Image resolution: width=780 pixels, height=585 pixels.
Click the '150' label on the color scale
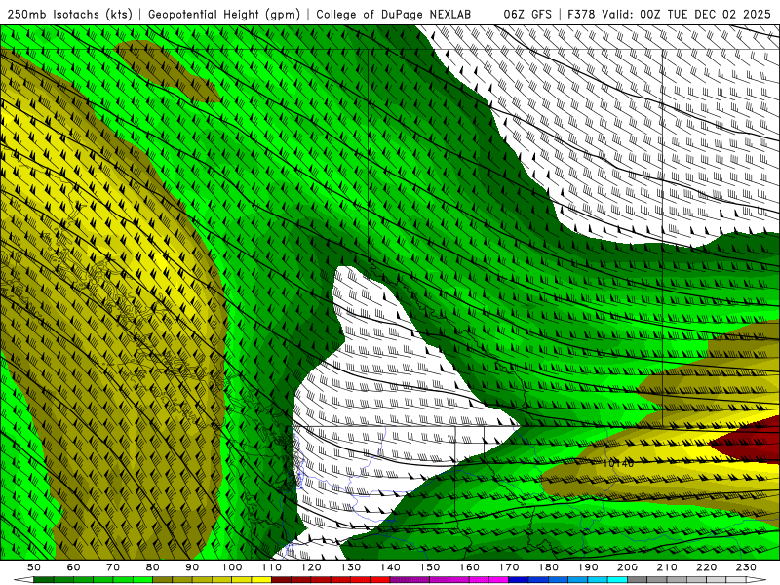pyautogui.click(x=430, y=567)
